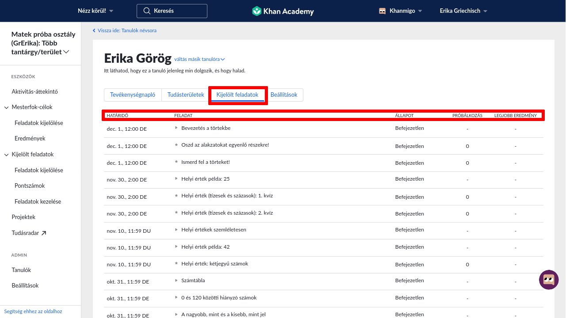
Task: Switch to the Beállítások tab
Action: 284,95
